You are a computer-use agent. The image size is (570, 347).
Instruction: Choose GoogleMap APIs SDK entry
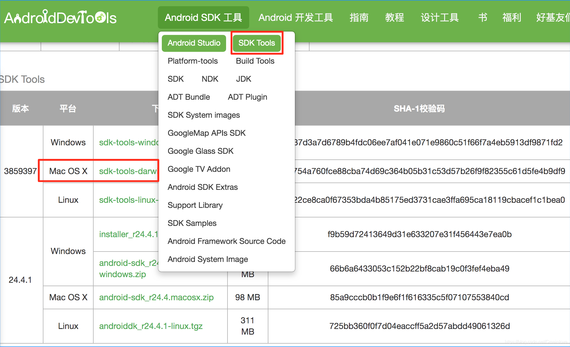[207, 133]
